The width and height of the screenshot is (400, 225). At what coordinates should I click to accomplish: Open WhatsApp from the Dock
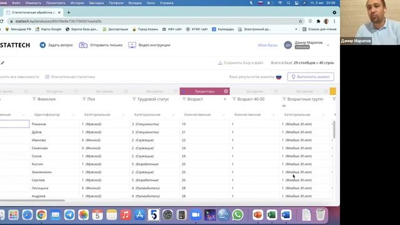pyautogui.click(x=237, y=215)
